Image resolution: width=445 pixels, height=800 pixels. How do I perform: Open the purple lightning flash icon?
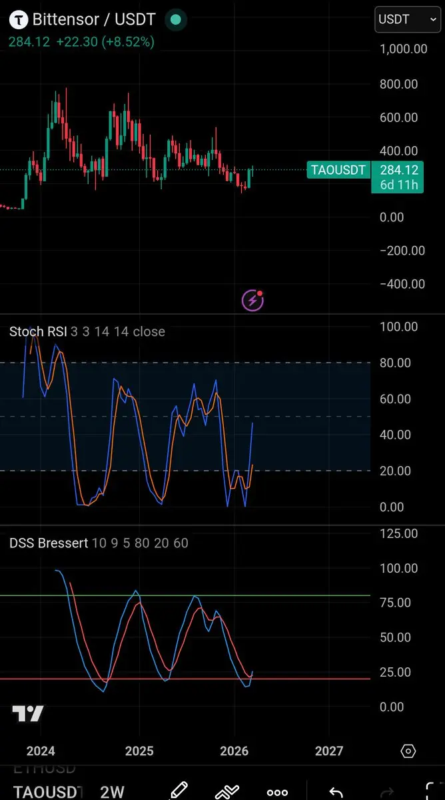[x=252, y=301]
